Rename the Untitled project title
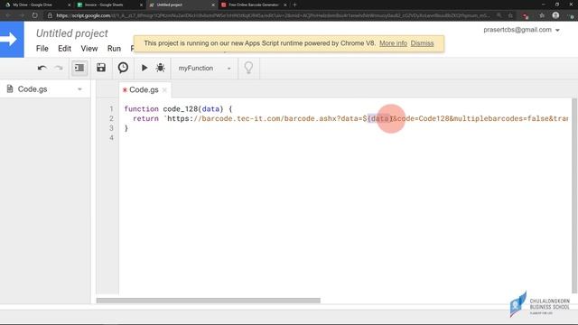578x325 pixels. [x=72, y=33]
